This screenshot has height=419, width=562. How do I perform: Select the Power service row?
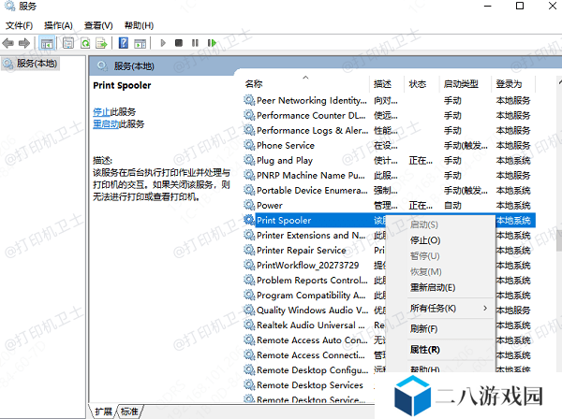click(x=390, y=206)
